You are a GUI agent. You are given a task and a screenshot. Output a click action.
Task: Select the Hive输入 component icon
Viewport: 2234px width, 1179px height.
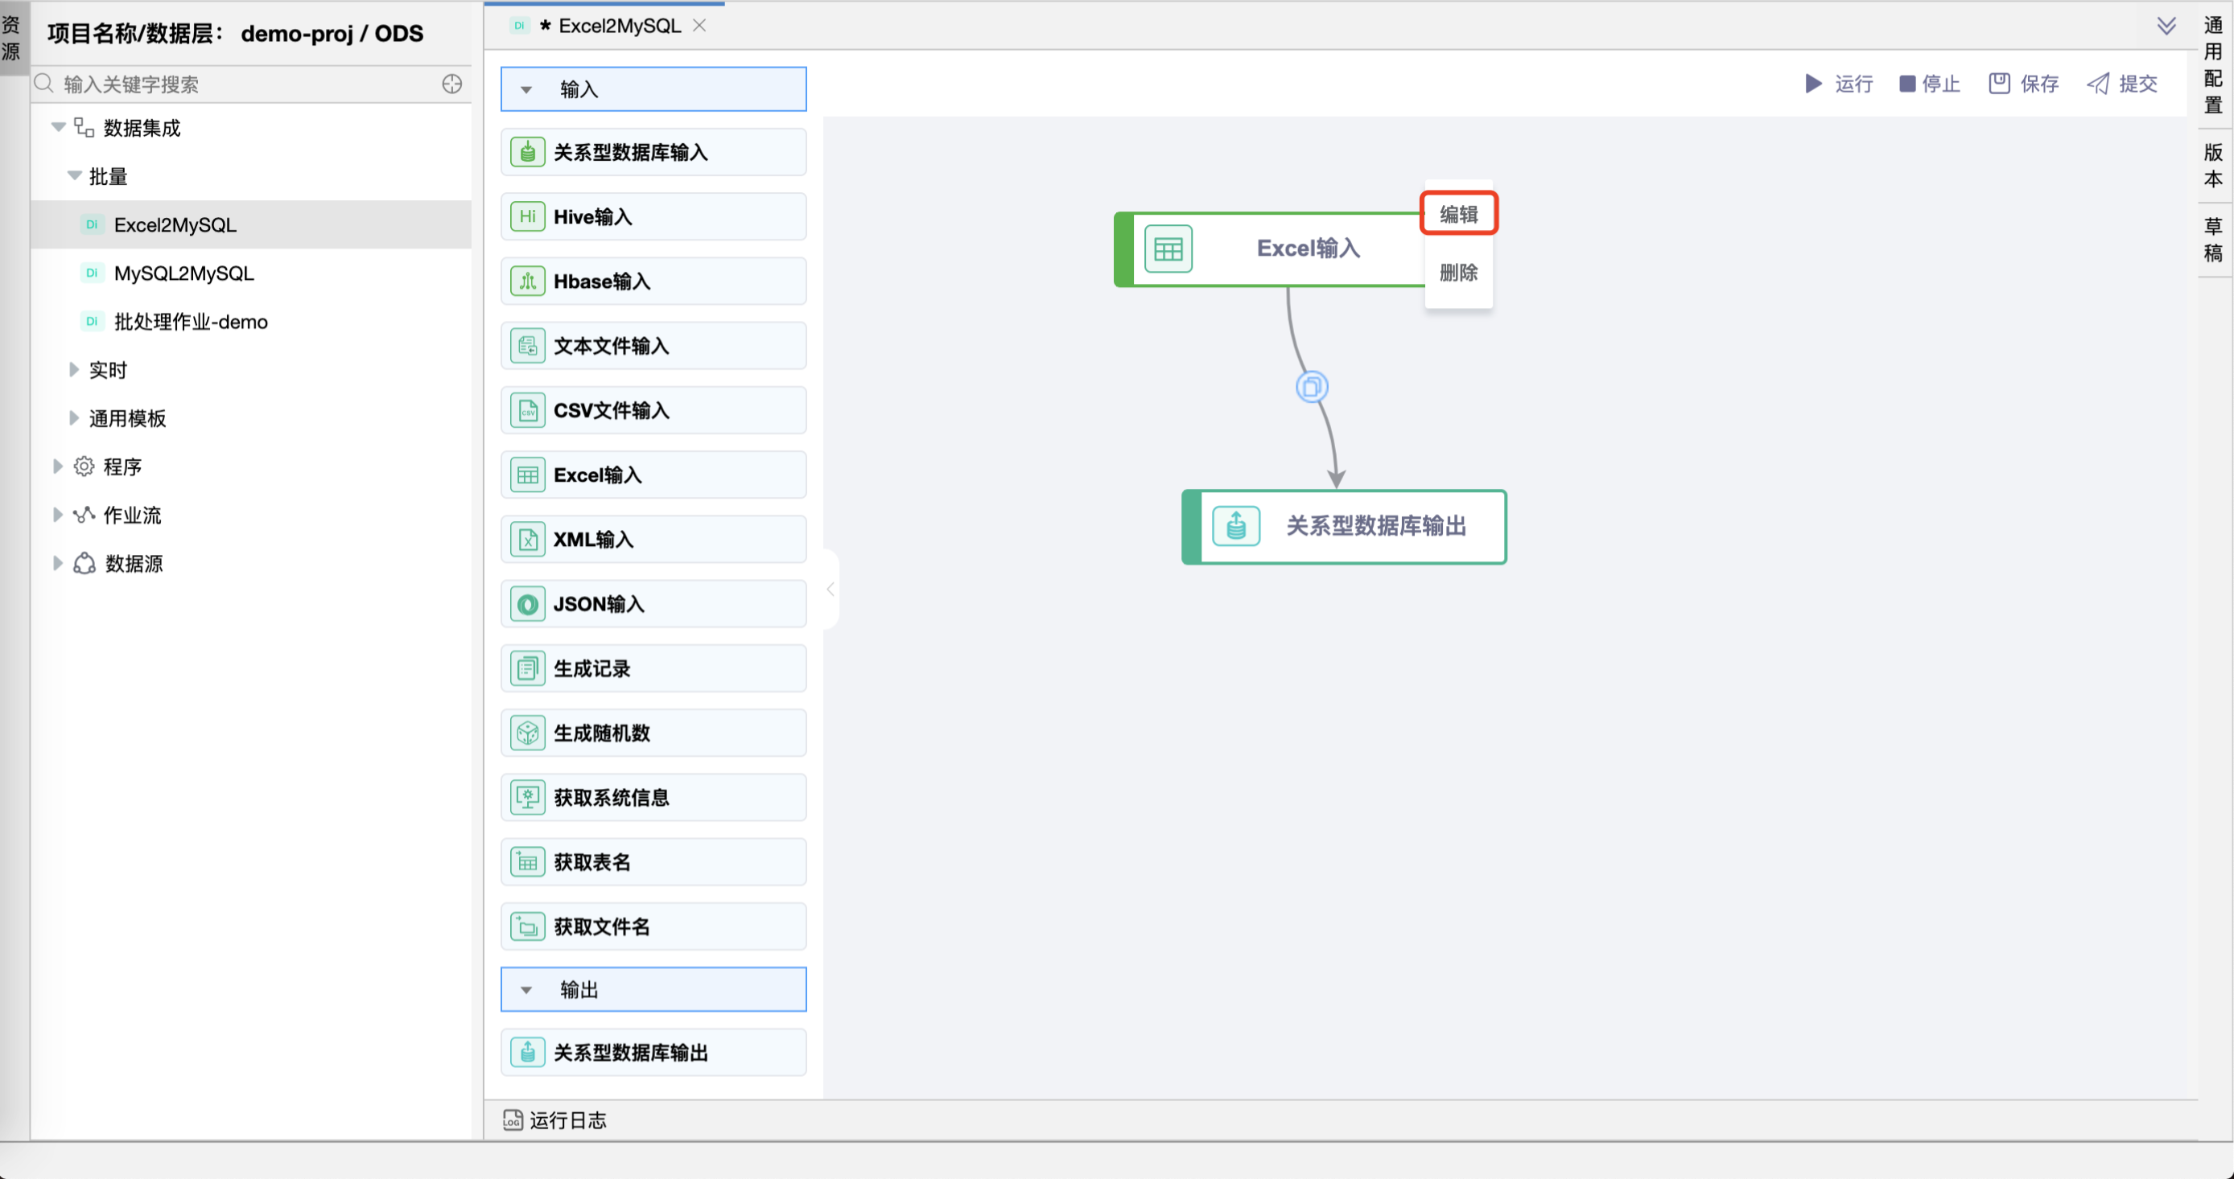(526, 216)
